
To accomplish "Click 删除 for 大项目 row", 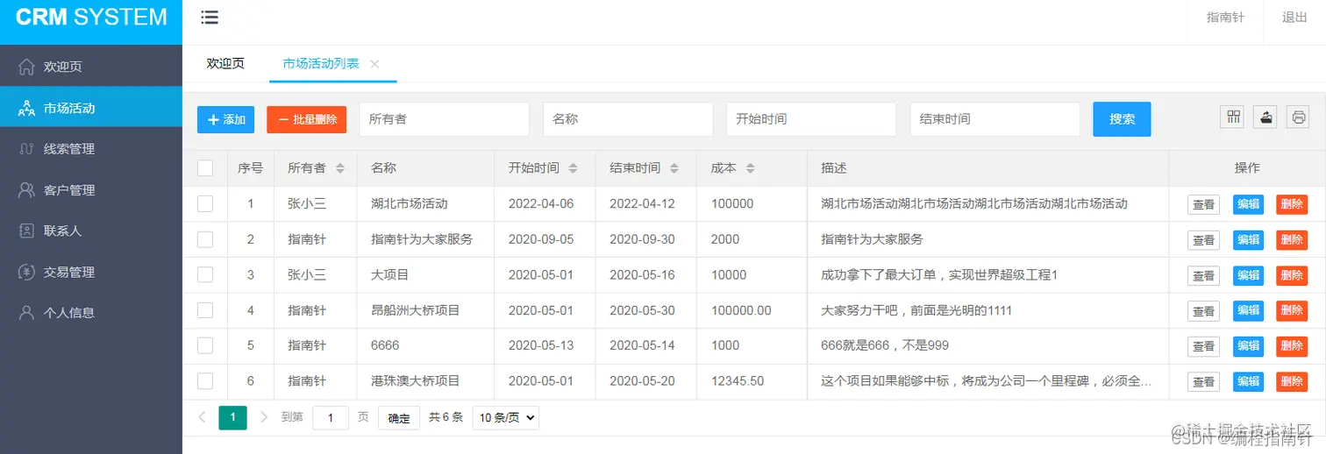I will [1292, 275].
